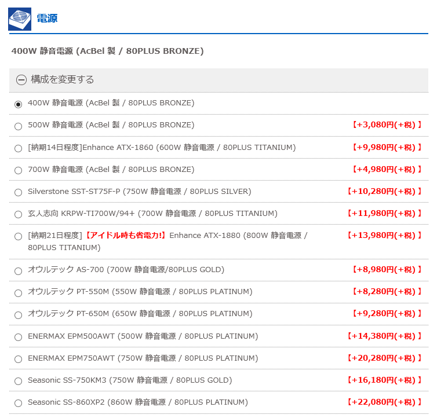Click the 【+4,980円(+税)】 price
The width and height of the screenshot is (437, 418).
(387, 169)
